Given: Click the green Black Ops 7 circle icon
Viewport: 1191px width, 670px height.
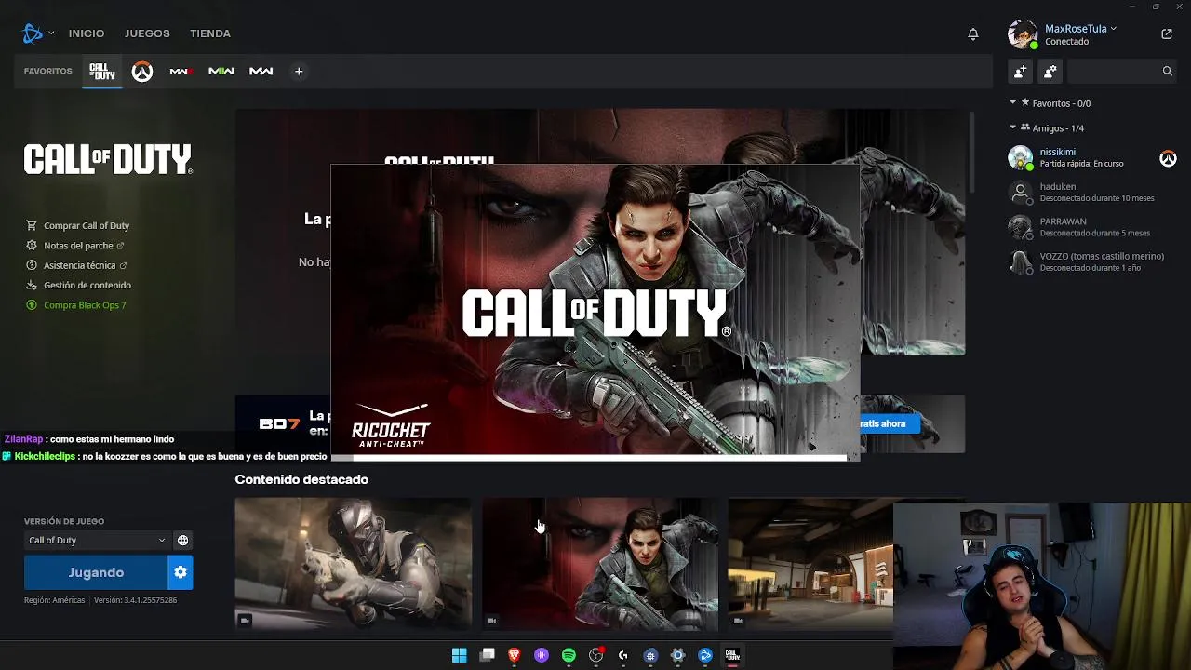Looking at the screenshot, I should (x=32, y=305).
